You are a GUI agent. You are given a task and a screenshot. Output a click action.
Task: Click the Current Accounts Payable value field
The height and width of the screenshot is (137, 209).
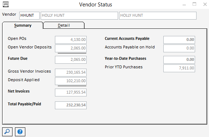tap(179, 39)
